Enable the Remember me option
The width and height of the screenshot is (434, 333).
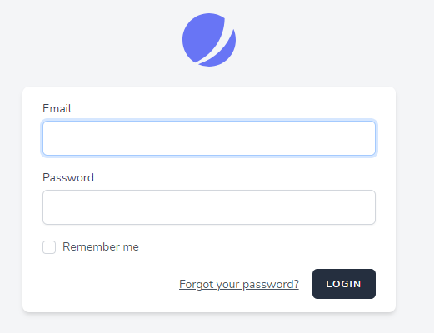[x=49, y=247]
